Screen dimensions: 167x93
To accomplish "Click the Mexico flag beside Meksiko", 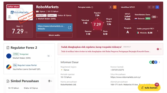I will click(138, 33).
